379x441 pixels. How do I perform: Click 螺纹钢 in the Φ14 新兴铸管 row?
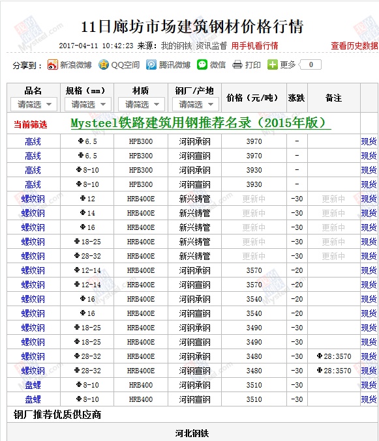click(x=33, y=213)
